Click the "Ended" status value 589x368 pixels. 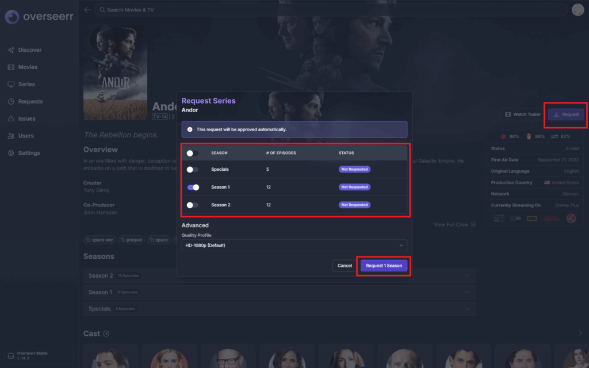tap(572, 149)
